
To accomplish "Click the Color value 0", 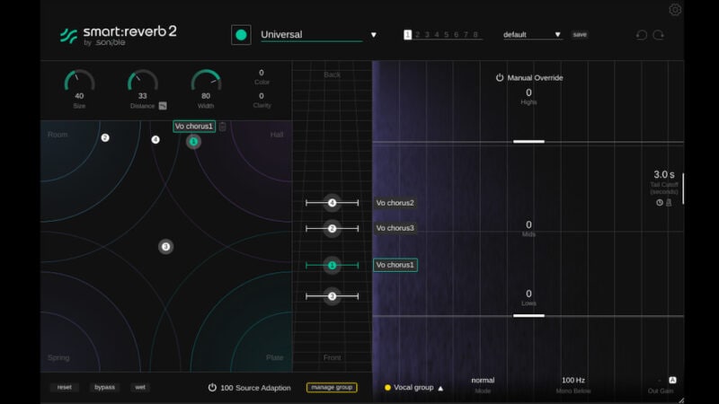I will pyautogui.click(x=262, y=73).
